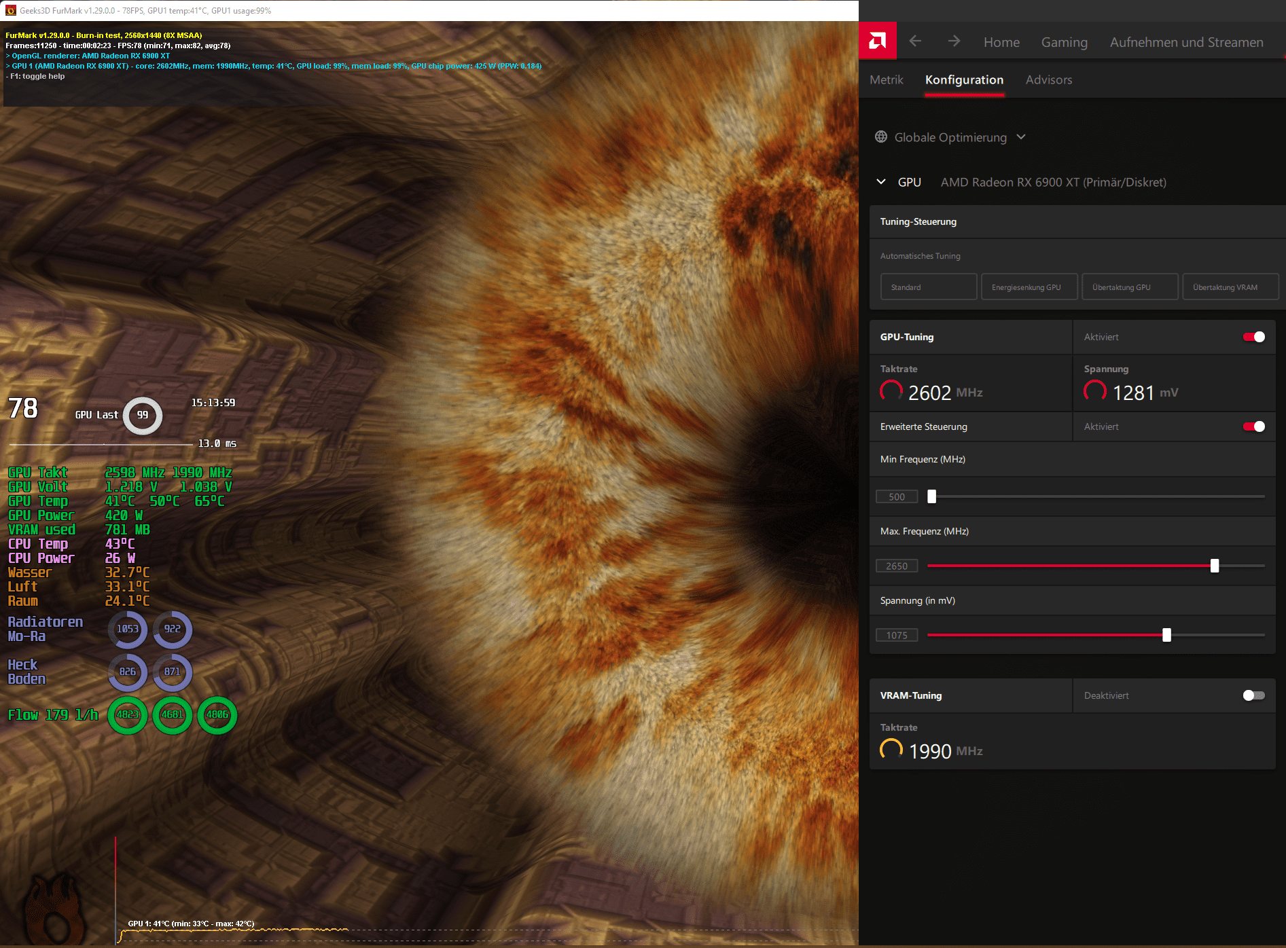The height and width of the screenshot is (948, 1286).
Task: Click the Spannung 1075 field
Action: pyautogui.click(x=897, y=635)
